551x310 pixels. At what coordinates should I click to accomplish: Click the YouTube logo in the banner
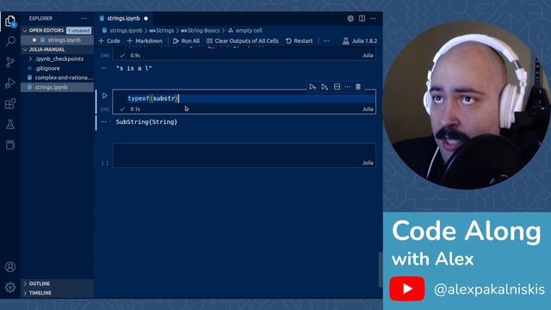pyautogui.click(x=407, y=288)
